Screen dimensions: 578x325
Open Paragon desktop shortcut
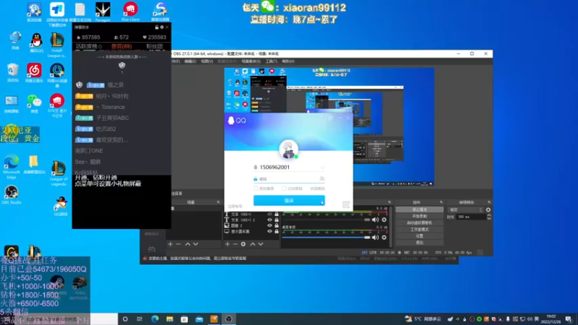(x=103, y=12)
